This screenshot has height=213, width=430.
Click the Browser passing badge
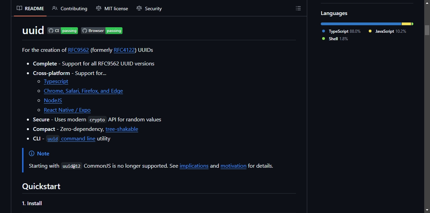point(102,31)
